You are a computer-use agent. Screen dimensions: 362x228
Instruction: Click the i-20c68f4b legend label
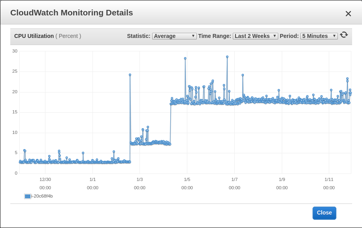pyautogui.click(x=42, y=196)
